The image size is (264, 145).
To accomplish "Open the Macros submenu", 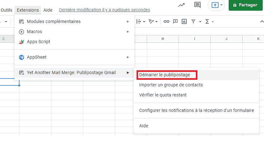I will pyautogui.click(x=74, y=32).
